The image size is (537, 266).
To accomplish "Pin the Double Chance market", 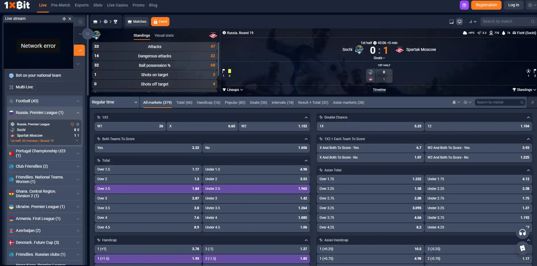I will point(321,117).
